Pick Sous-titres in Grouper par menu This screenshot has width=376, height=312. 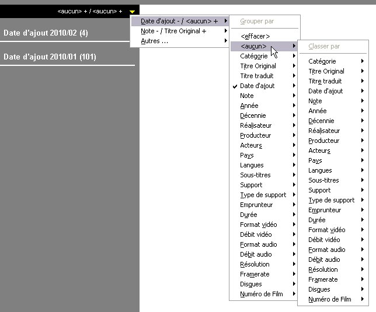[x=263, y=175]
